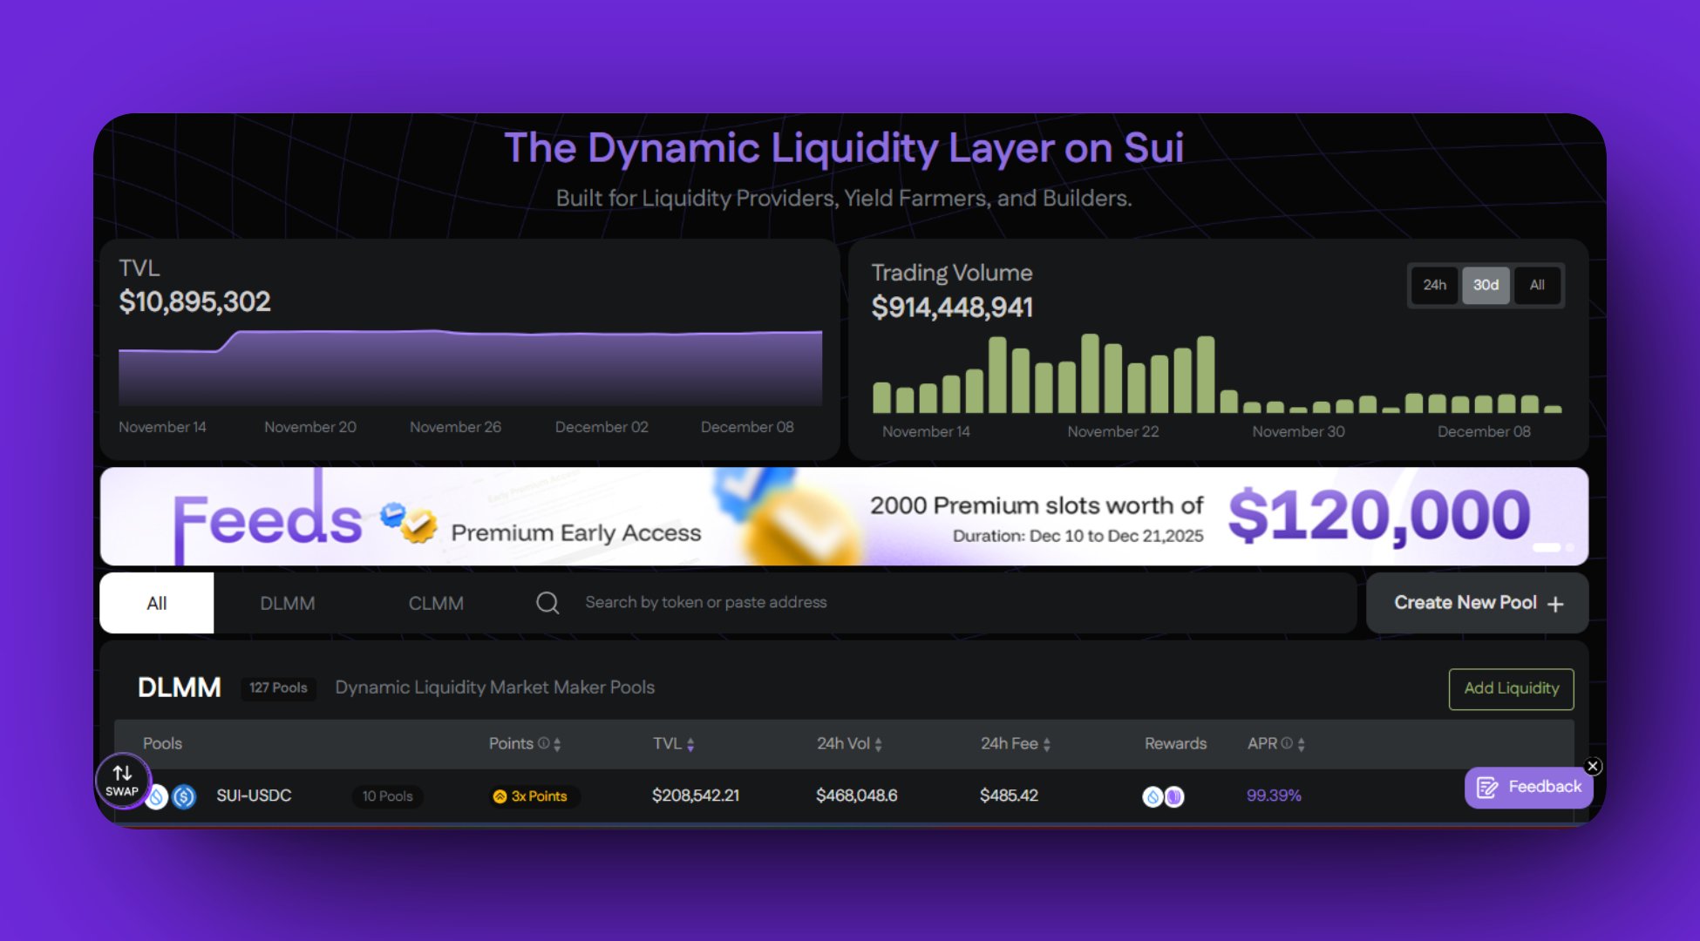This screenshot has height=941, width=1700.
Task: Click the rewards token icons
Action: point(1163,796)
